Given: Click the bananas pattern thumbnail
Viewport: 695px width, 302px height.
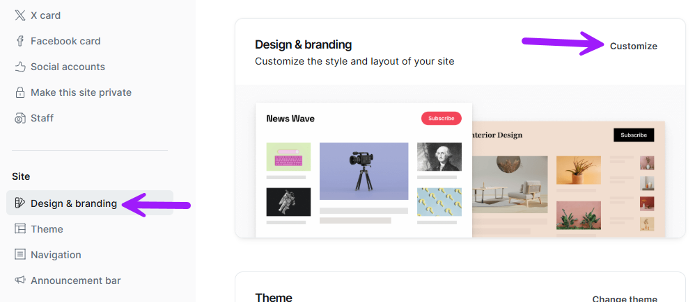Looking at the screenshot, I should click(x=439, y=202).
